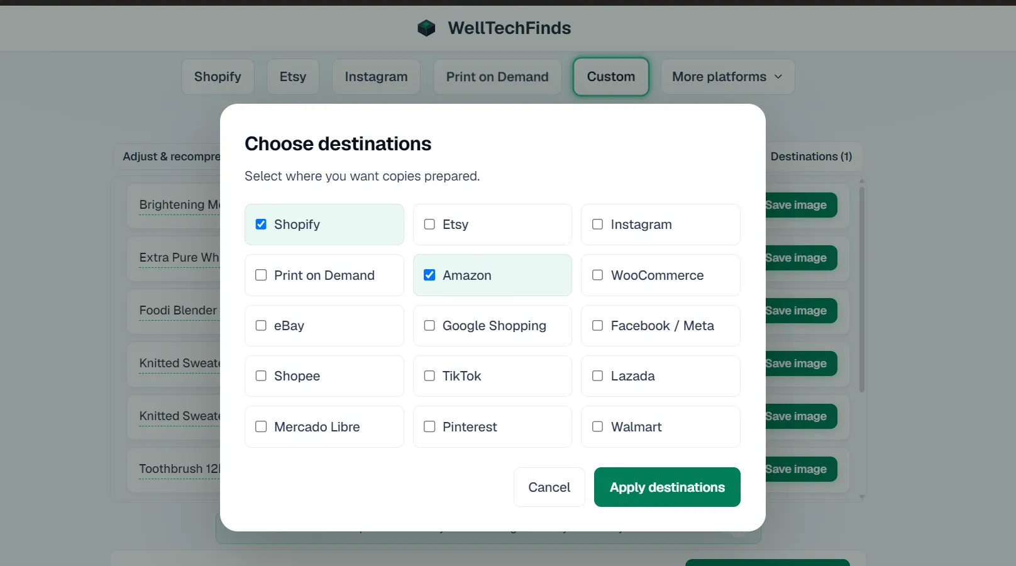This screenshot has width=1016, height=566.
Task: Uncheck the Amazon destination checkbox
Action: tap(429, 275)
